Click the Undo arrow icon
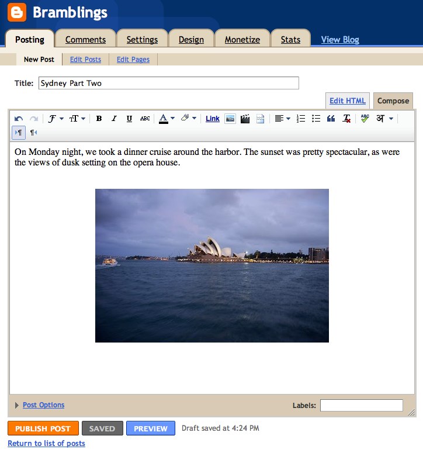This screenshot has height=453, width=423. pos(19,119)
